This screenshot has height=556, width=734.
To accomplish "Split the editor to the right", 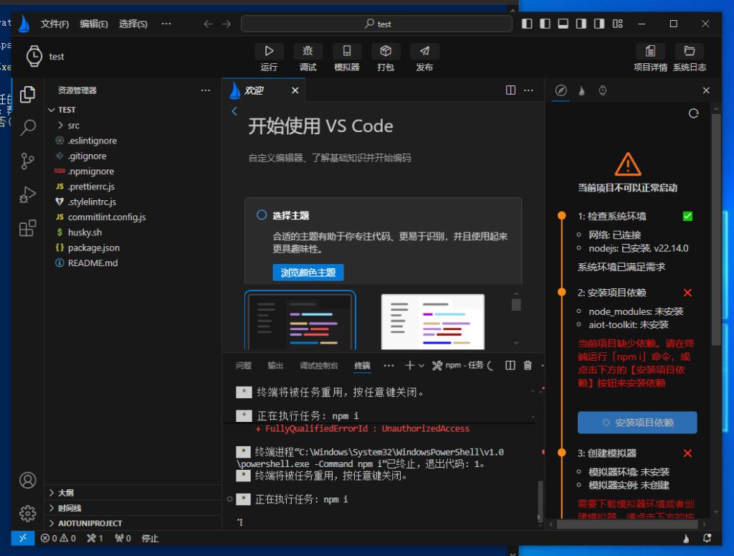I will pos(510,90).
